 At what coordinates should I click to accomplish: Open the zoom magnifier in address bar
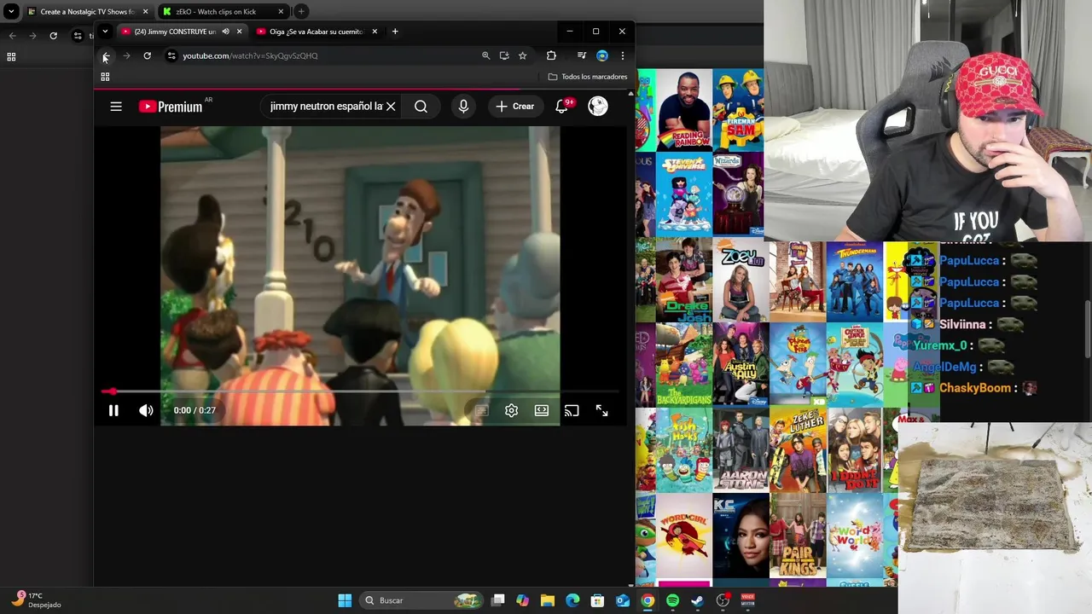(x=485, y=56)
